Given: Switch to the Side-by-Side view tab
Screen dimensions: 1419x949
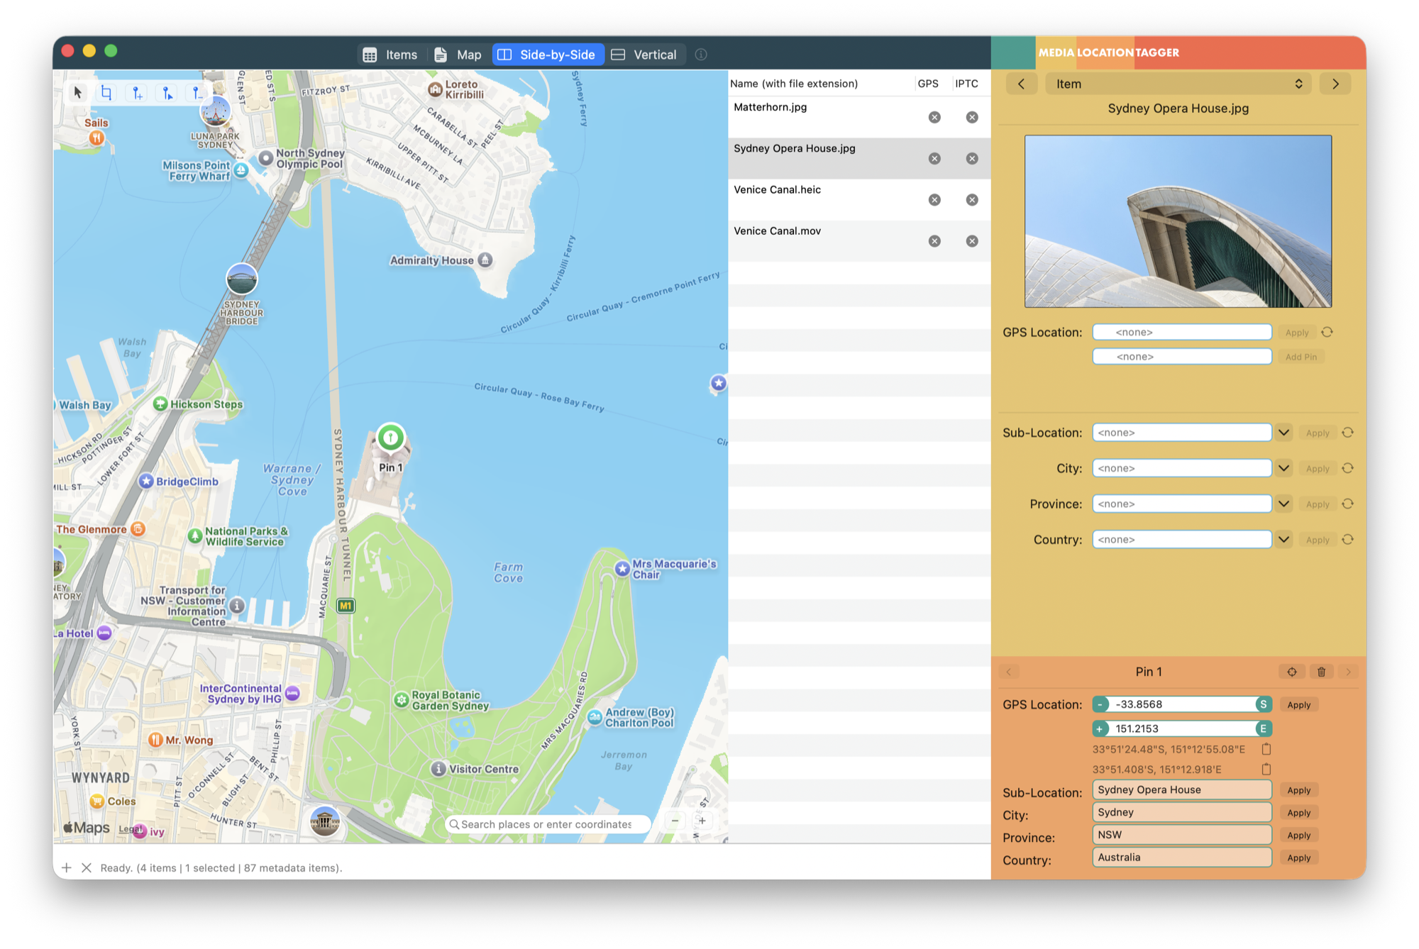Looking at the screenshot, I should [548, 55].
